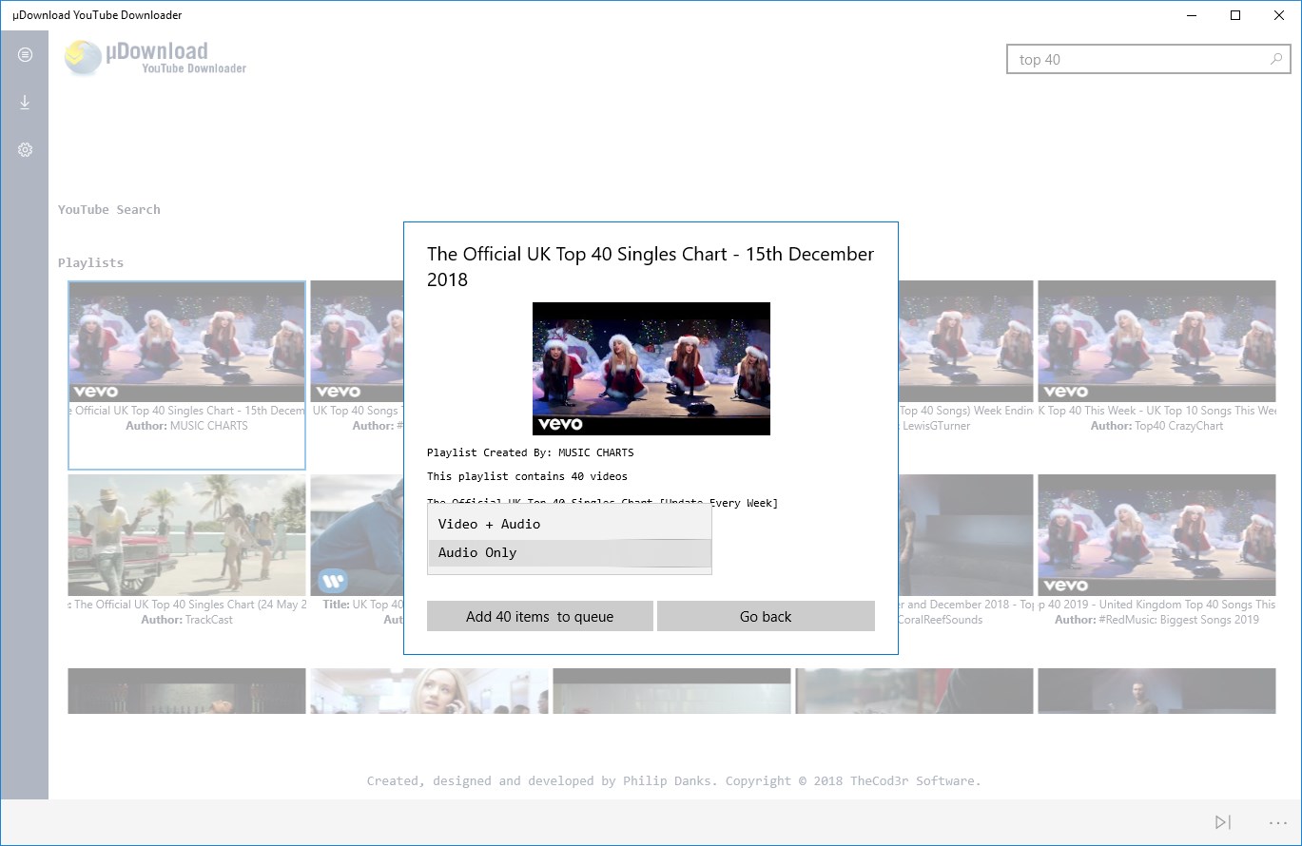
Task: Click the µDownload logo
Action: (155, 58)
